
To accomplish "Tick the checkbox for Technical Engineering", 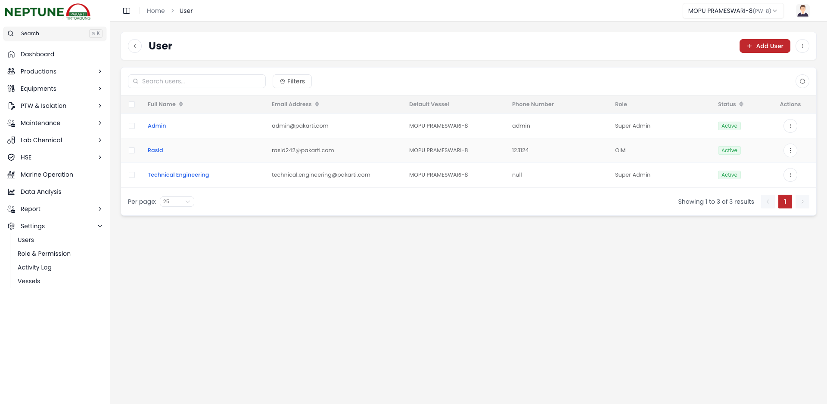I will click(132, 175).
